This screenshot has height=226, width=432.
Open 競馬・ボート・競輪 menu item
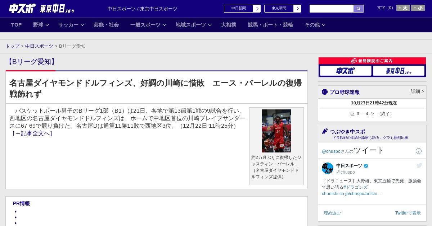coord(270,25)
